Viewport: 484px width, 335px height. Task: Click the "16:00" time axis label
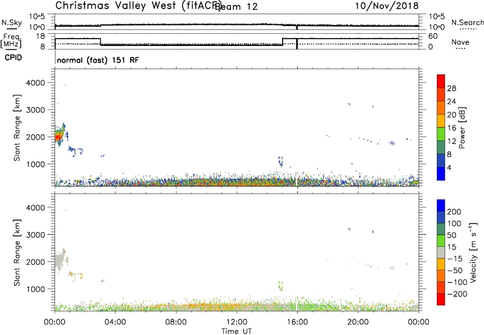click(x=297, y=322)
